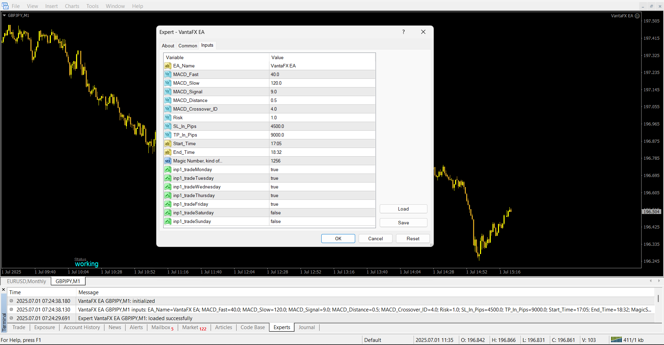Click the Magic Number integer type icon
This screenshot has height=345, width=664.
(x=168, y=161)
